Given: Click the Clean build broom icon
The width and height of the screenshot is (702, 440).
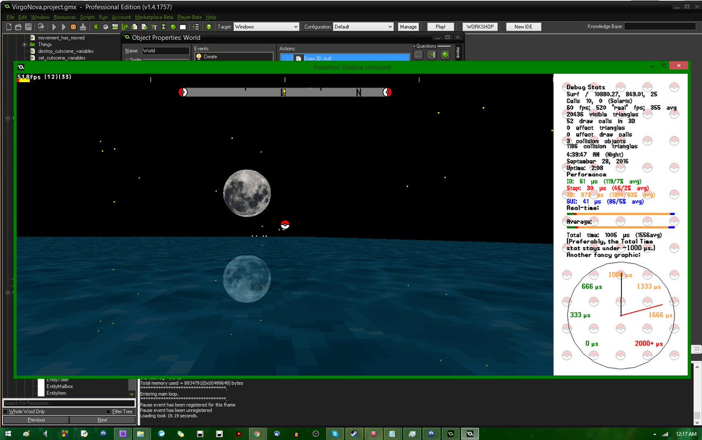Looking at the screenshot, I should pos(82,27).
